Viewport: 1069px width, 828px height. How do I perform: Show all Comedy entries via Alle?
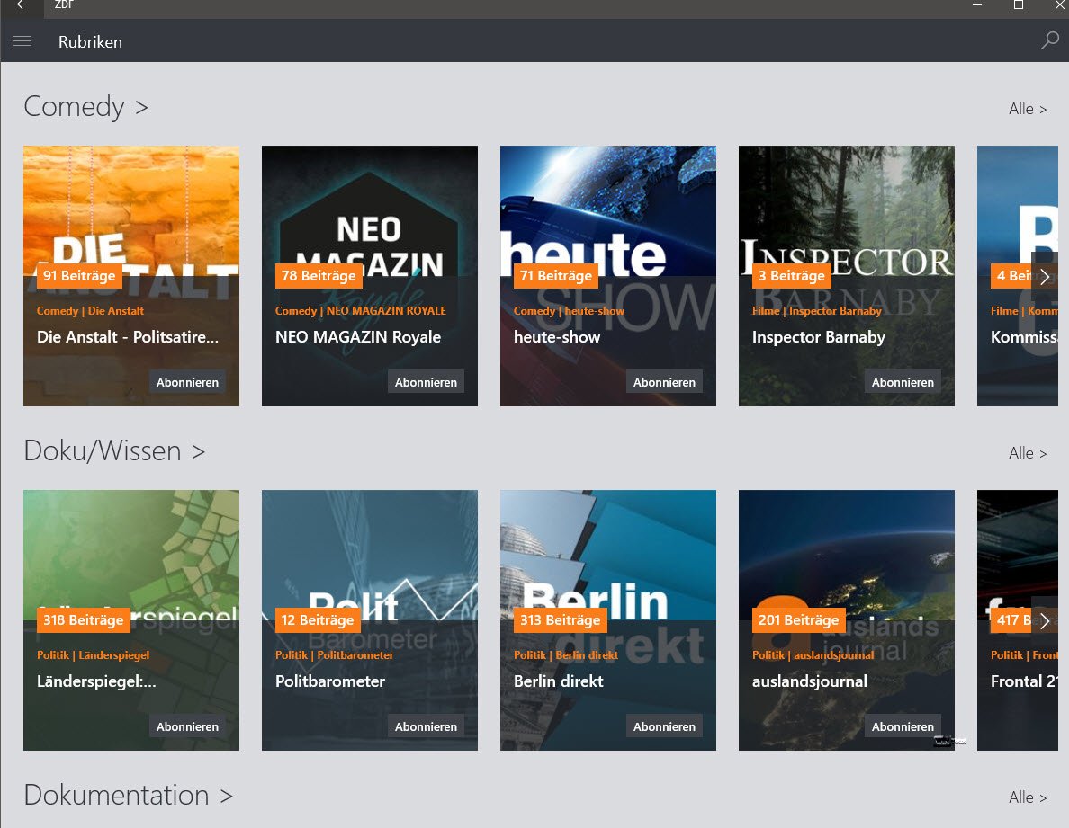(1028, 109)
